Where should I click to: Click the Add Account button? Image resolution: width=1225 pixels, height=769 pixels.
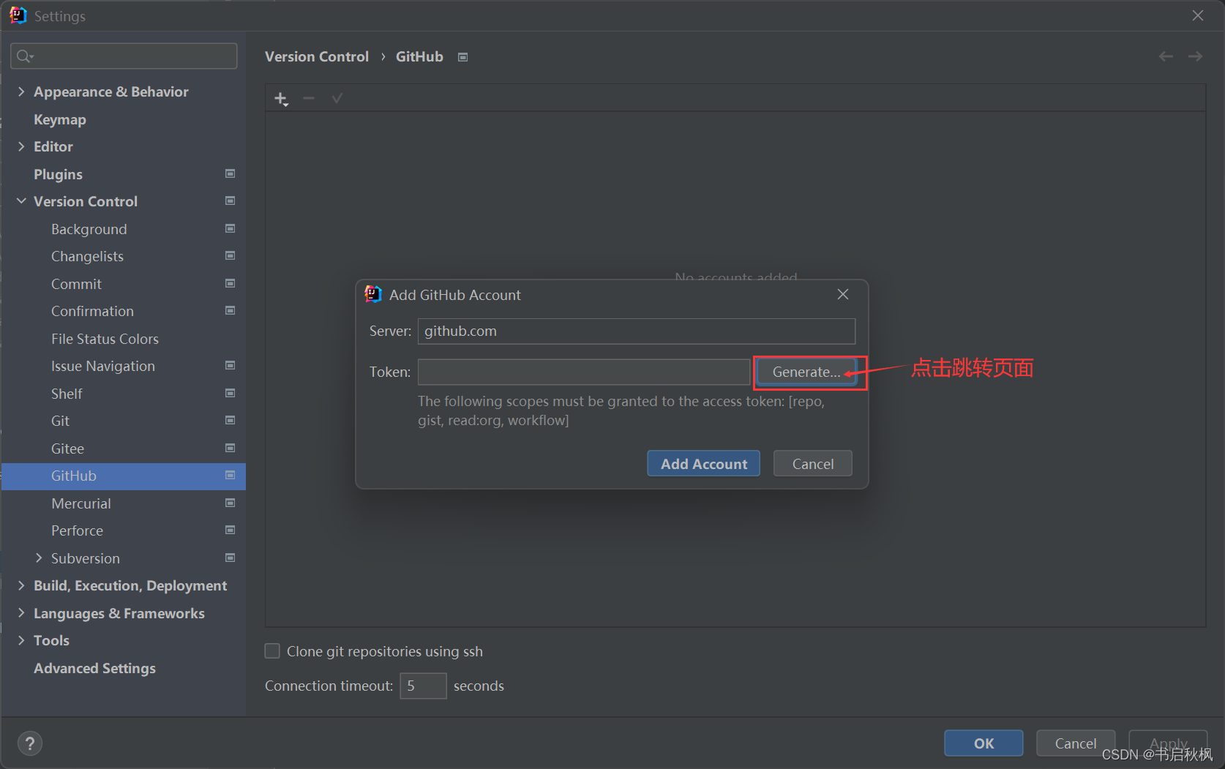(703, 463)
